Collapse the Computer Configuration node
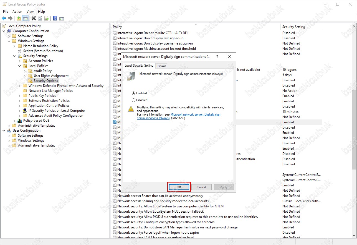 4,31
